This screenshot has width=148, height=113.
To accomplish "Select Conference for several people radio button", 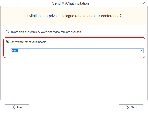I will pos(7,42).
